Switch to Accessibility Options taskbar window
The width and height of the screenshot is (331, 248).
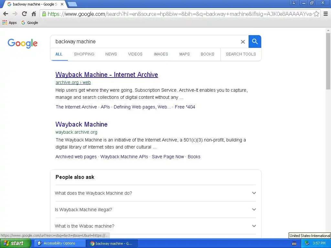[x=59, y=243]
